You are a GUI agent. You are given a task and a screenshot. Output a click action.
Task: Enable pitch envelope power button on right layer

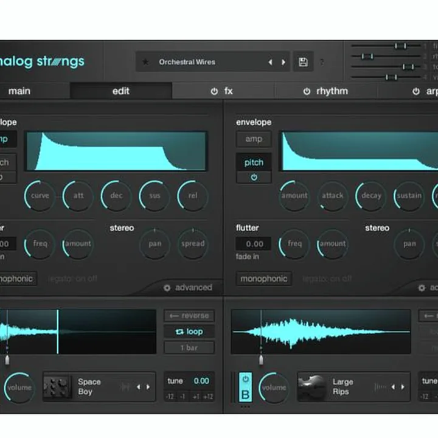click(254, 177)
